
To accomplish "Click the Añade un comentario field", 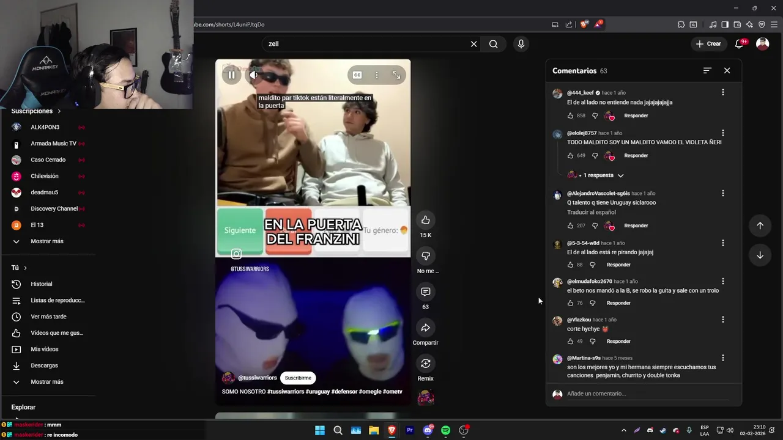I will coord(647,394).
